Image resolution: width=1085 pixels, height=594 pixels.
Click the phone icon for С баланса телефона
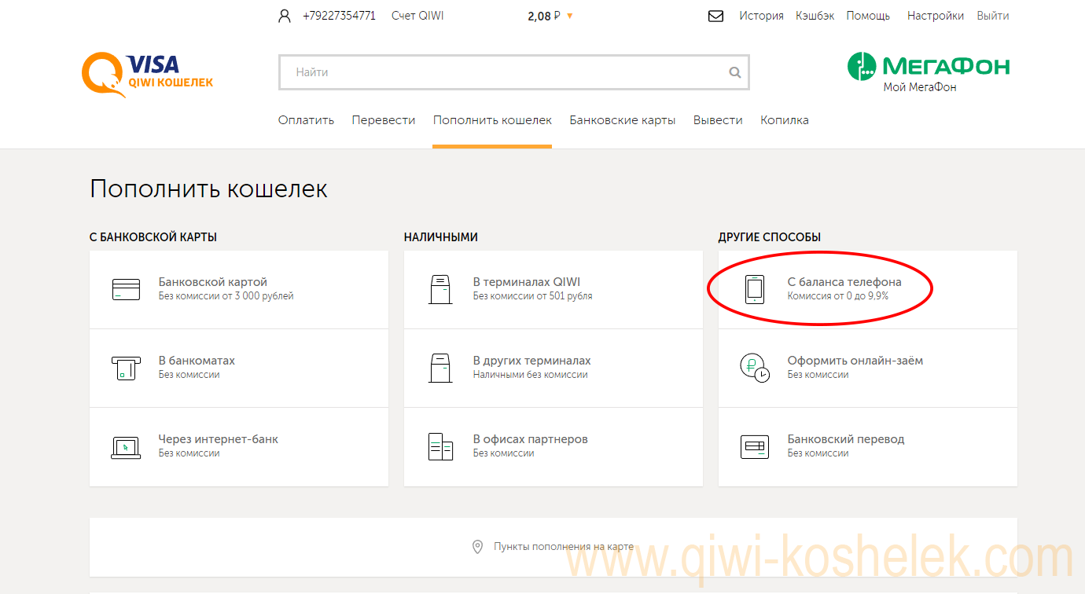pos(755,289)
